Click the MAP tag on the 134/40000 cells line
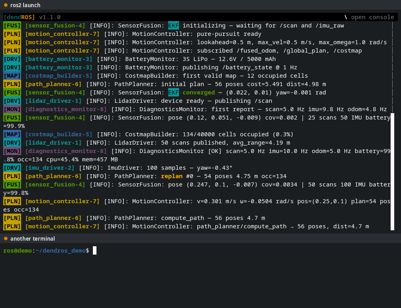The height and width of the screenshot is (308, 401). 12,134
